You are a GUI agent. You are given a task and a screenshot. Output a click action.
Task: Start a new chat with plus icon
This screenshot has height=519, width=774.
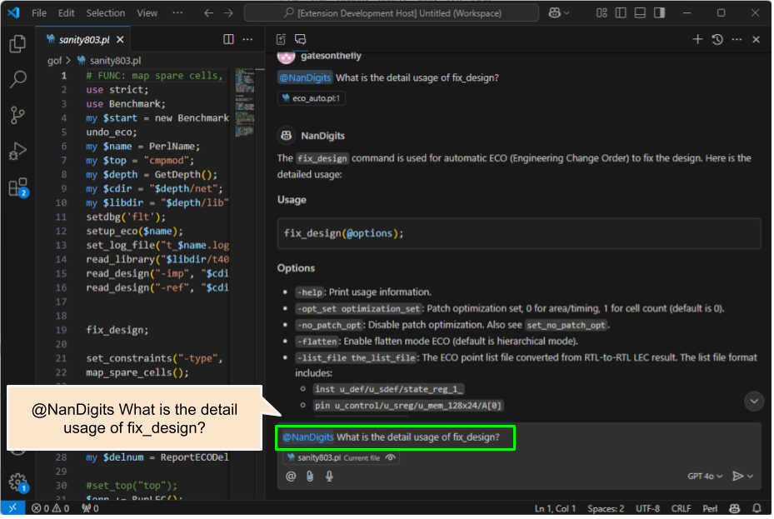point(697,39)
